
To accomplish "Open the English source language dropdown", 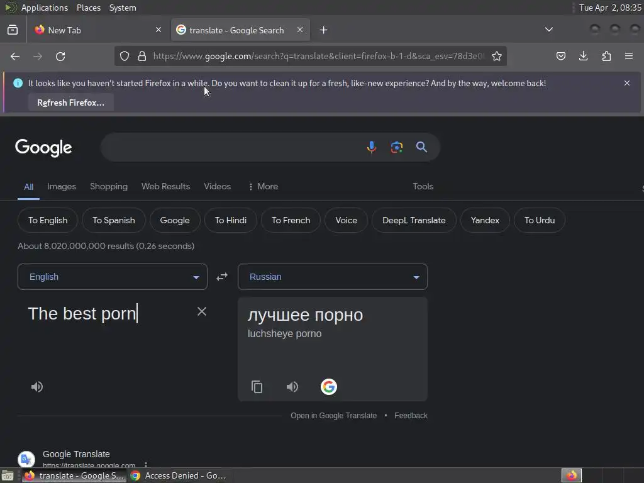I will pyautogui.click(x=113, y=277).
